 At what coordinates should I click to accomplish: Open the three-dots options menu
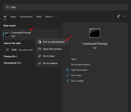point(125,16)
